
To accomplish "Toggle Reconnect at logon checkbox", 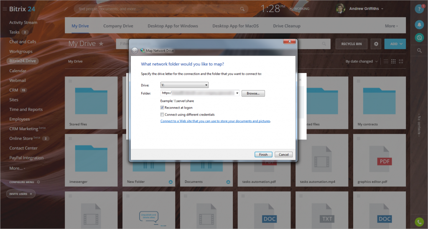I will (162, 108).
